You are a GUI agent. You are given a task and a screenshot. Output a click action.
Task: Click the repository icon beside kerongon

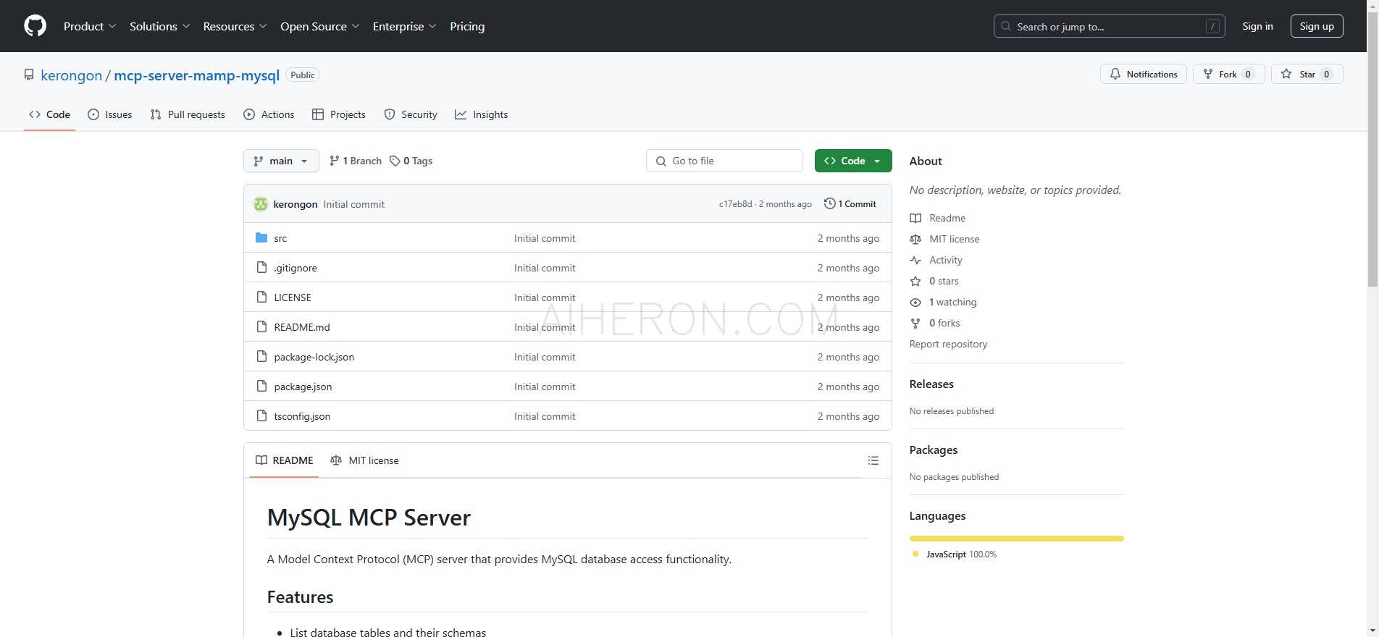(29, 75)
